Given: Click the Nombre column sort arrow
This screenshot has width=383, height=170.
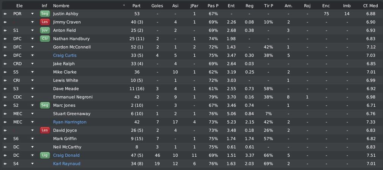Looking at the screenshot, I should (124, 5).
